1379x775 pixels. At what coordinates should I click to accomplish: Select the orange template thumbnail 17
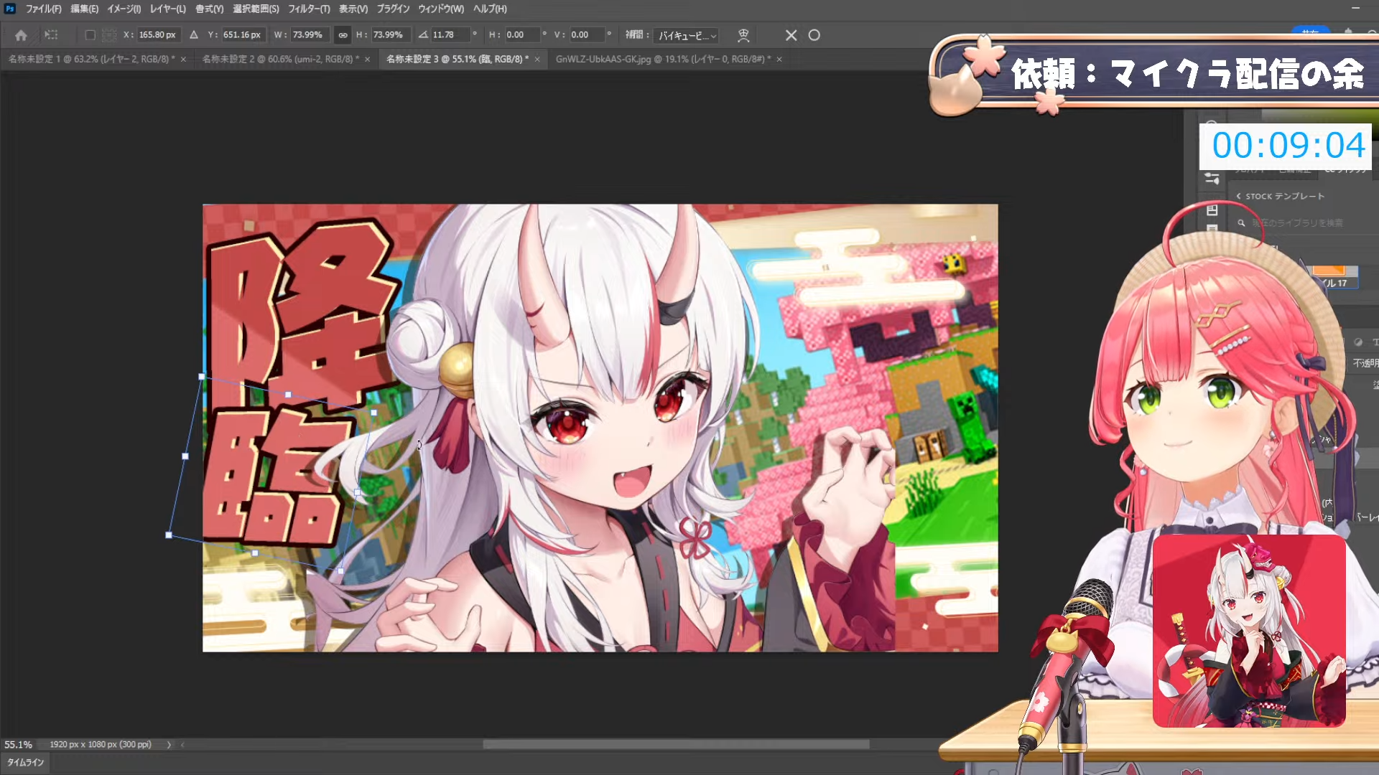[x=1334, y=276]
